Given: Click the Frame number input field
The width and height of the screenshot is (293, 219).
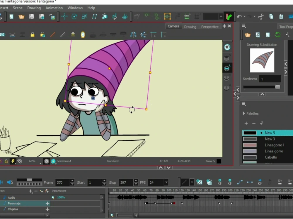Looking at the screenshot, I should click(62, 182).
